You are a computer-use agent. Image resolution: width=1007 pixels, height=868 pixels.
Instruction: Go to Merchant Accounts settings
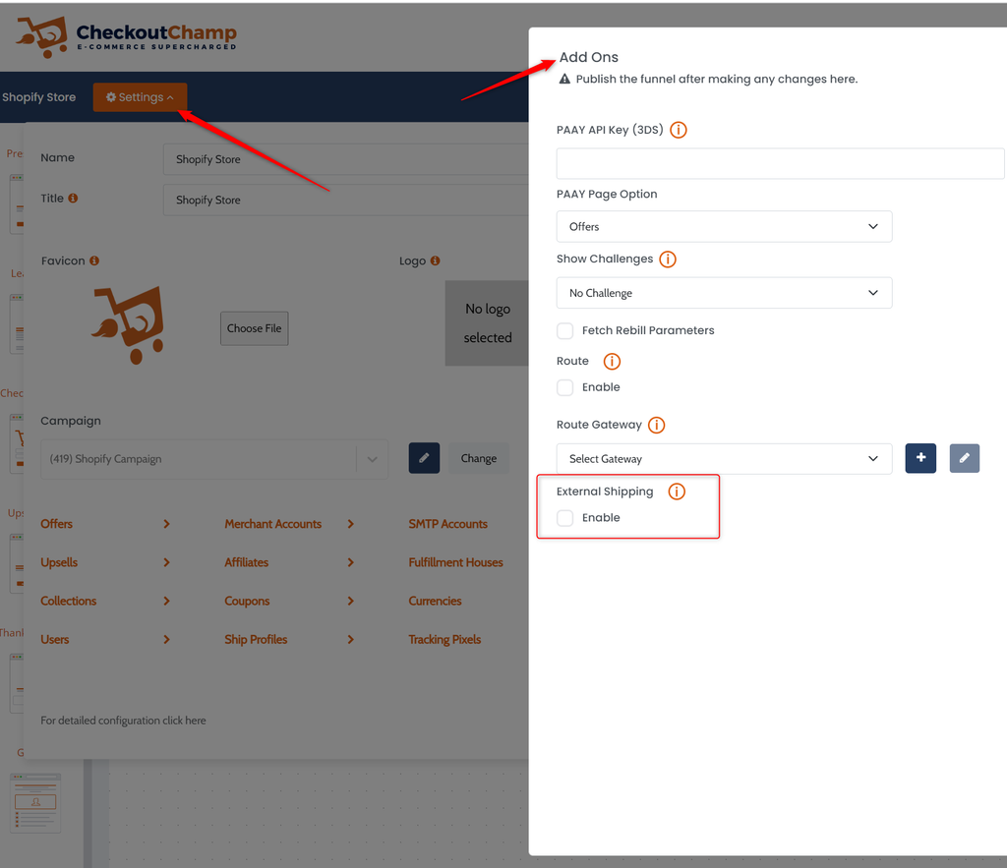point(273,524)
